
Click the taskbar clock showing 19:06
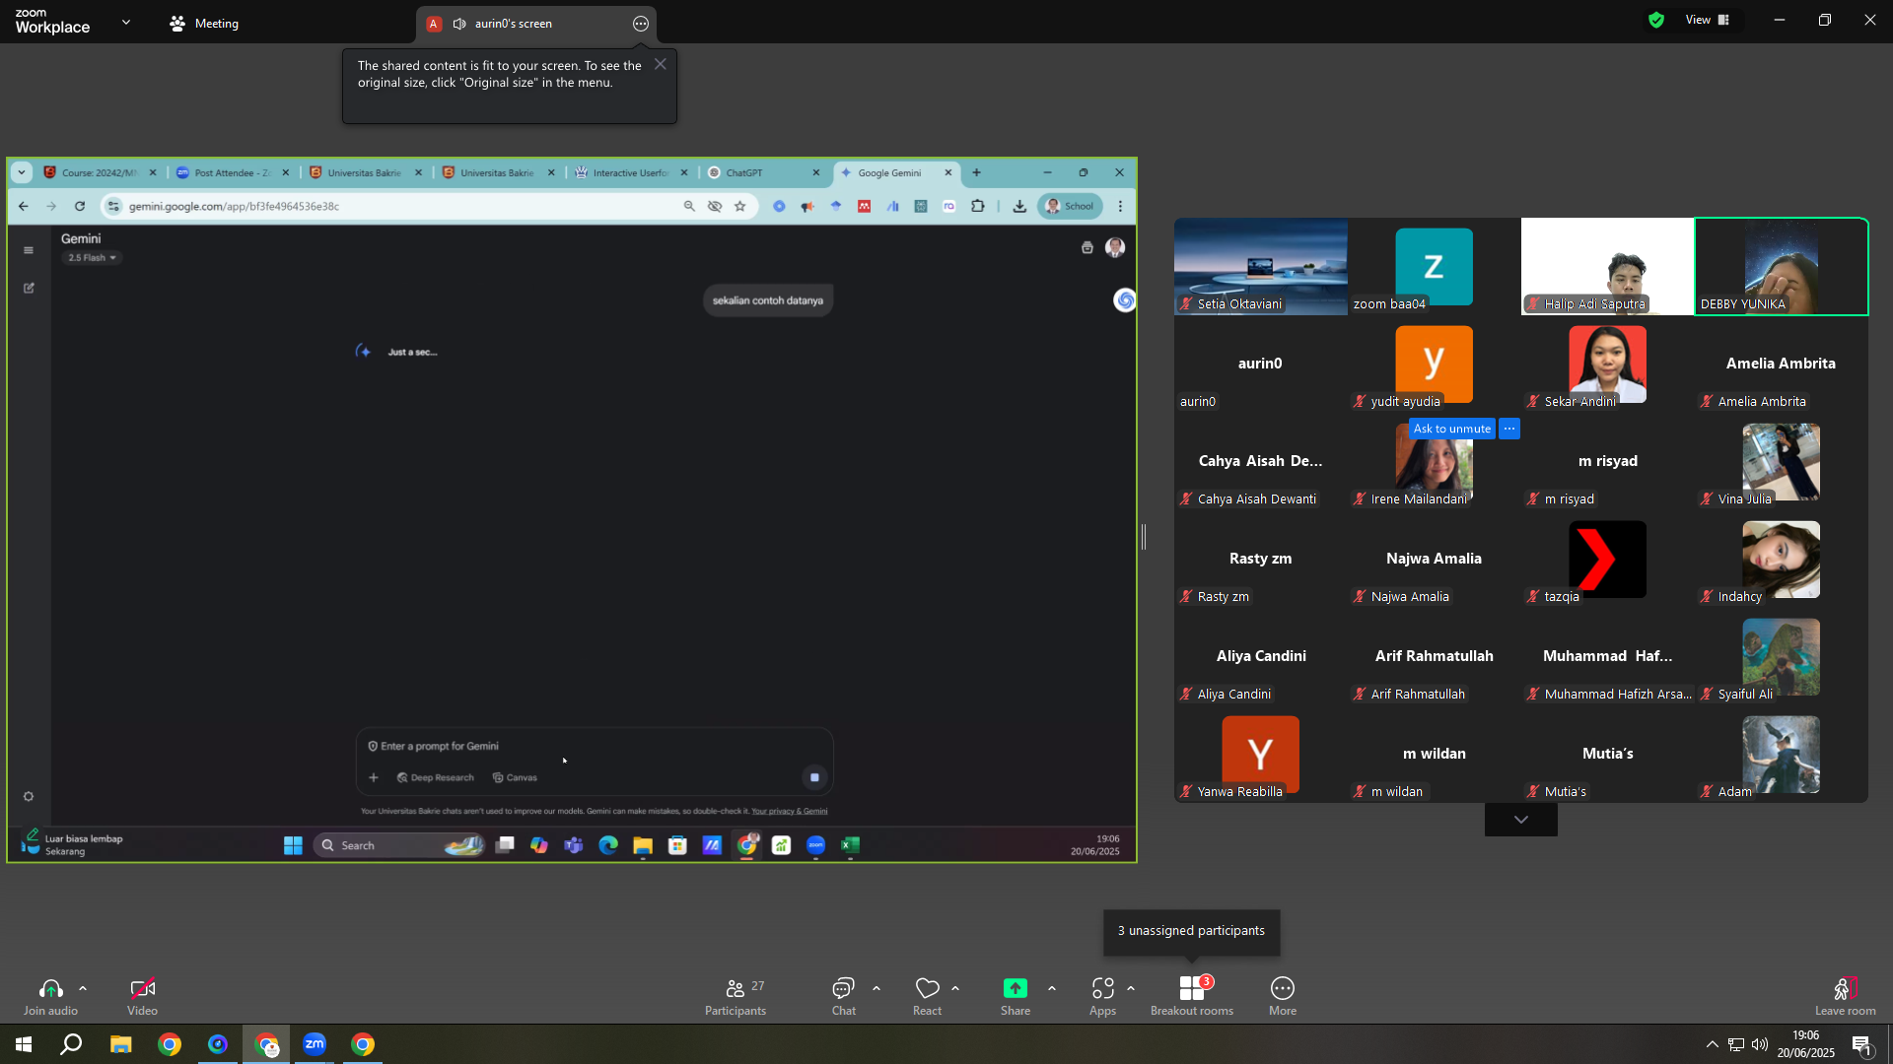pyautogui.click(x=1806, y=1044)
